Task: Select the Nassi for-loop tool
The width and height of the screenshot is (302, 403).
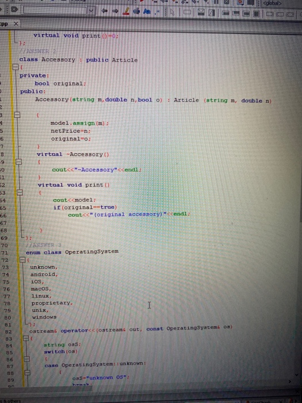Action: point(246,13)
